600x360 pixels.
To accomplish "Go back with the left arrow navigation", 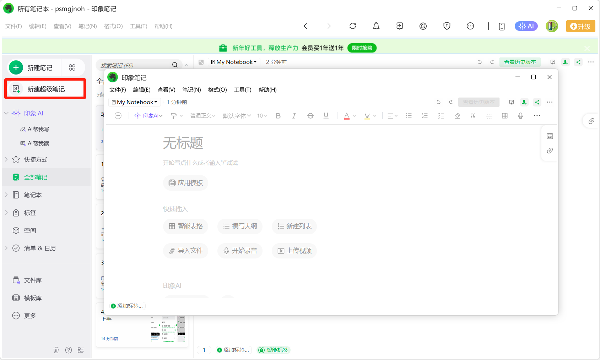I will [x=305, y=26].
